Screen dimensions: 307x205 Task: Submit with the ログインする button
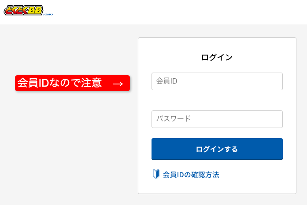click(217, 149)
